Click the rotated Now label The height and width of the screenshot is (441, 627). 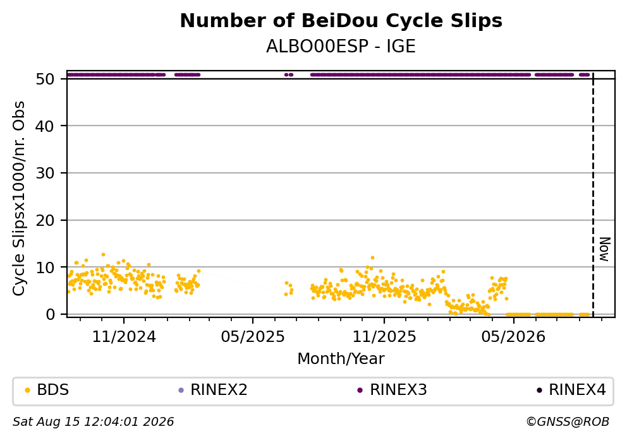pyautogui.click(x=605, y=249)
